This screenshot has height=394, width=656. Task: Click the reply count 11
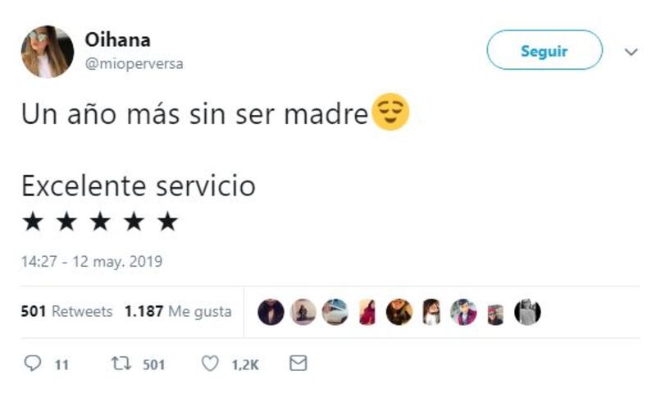(x=62, y=364)
